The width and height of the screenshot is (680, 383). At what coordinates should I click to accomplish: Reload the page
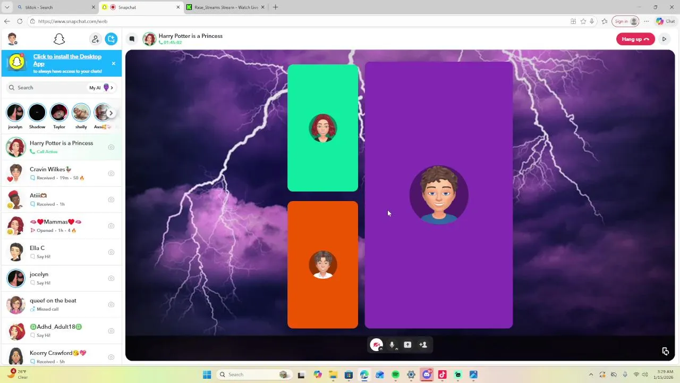tap(20, 21)
